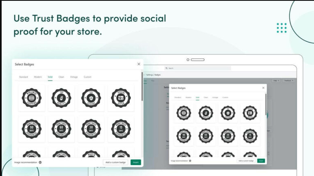This screenshot has width=314, height=176.
Task: Switch to Modern tab in tablet dialog
Action: (x=188, y=97)
